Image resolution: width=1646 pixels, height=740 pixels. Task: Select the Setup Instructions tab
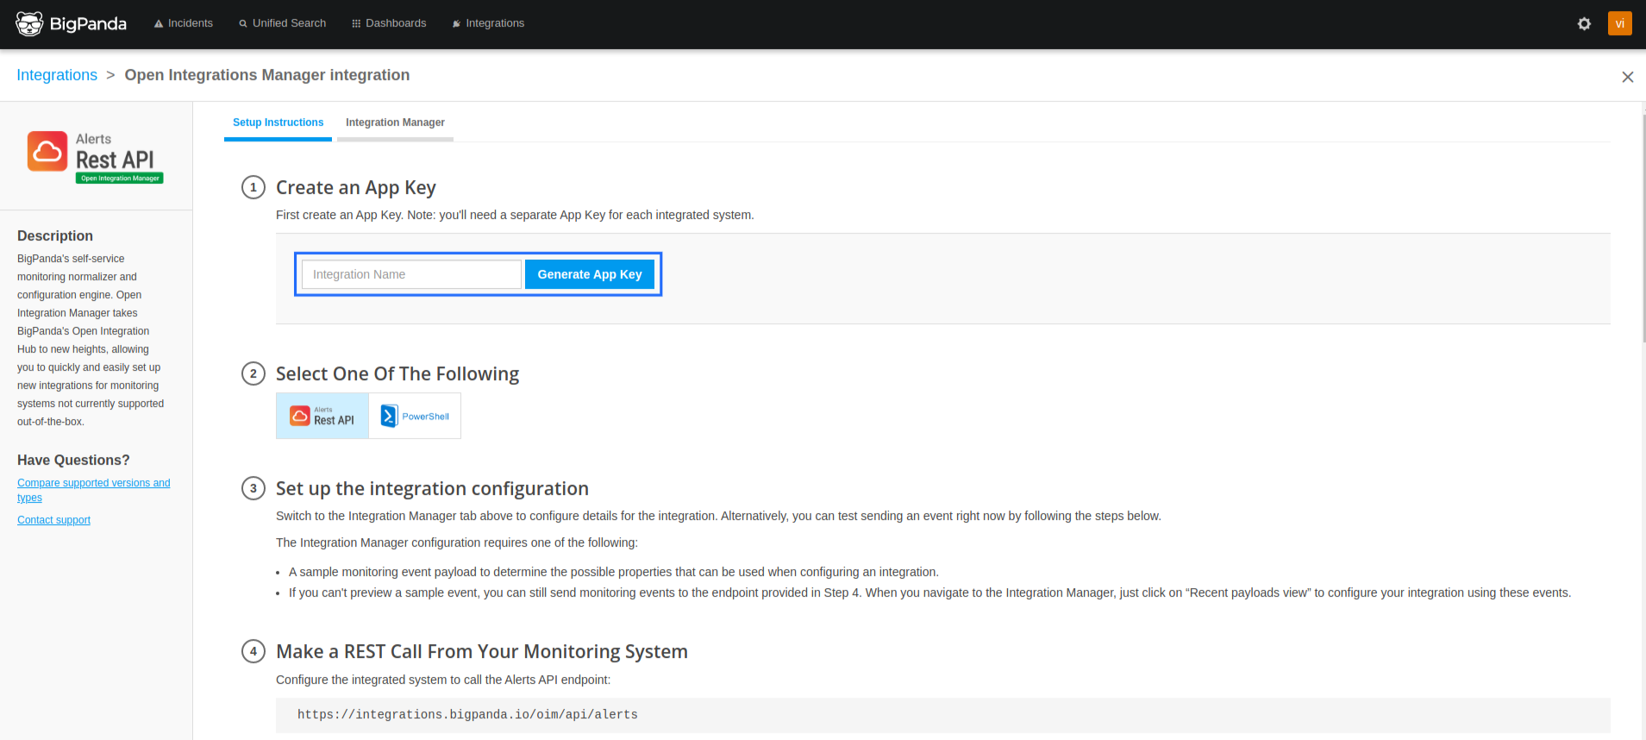278,122
